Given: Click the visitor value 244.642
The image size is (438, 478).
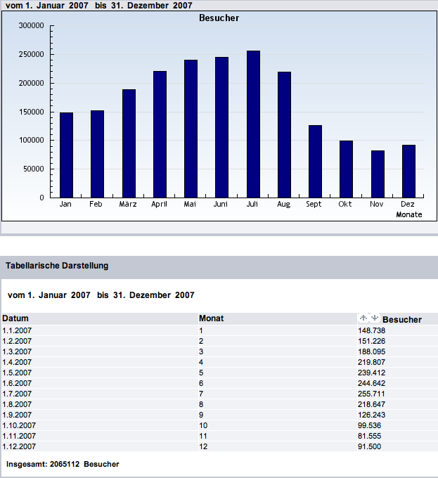Looking at the screenshot, I should click(x=371, y=383).
